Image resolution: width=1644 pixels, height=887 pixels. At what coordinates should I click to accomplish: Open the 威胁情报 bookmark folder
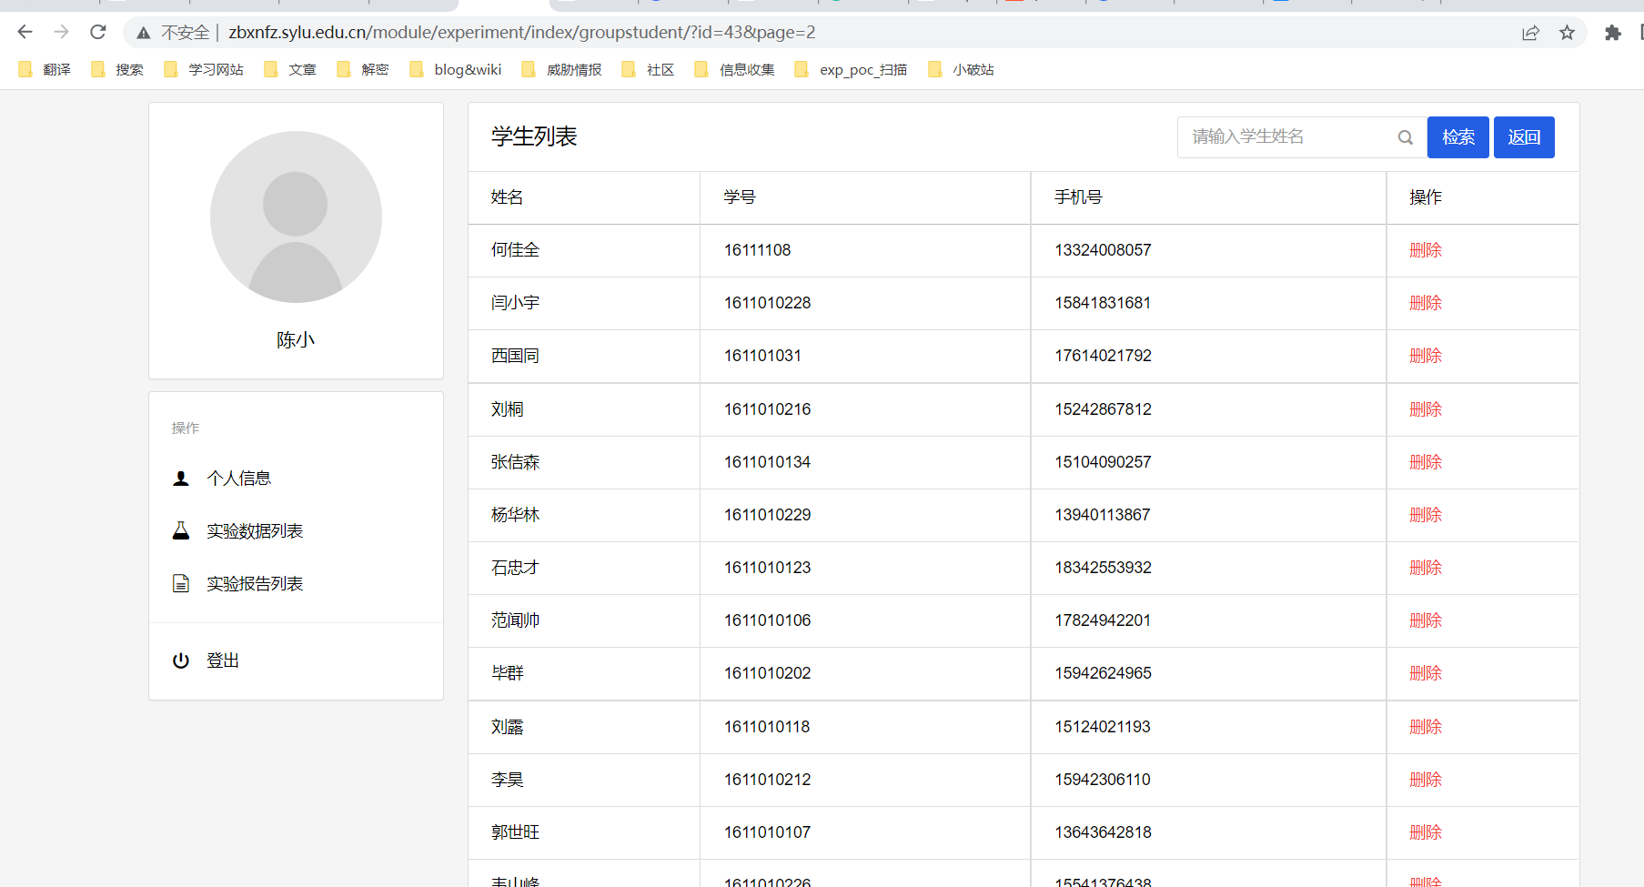[x=561, y=70]
